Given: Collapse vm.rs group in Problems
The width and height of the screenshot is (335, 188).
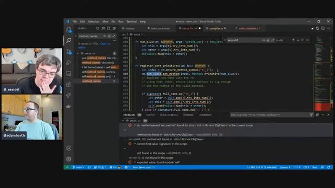Looking at the screenshot, I should 123,121.
